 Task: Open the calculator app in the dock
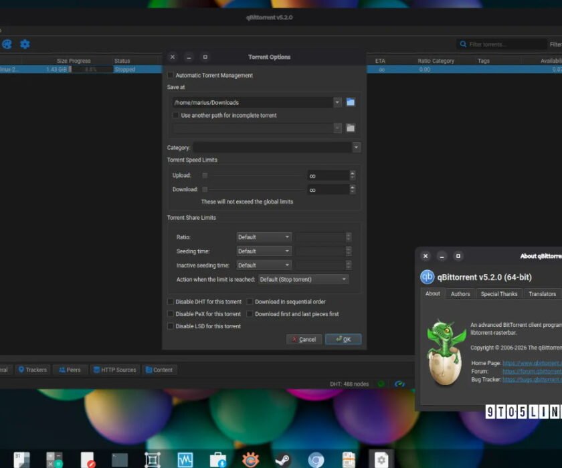[54, 459]
